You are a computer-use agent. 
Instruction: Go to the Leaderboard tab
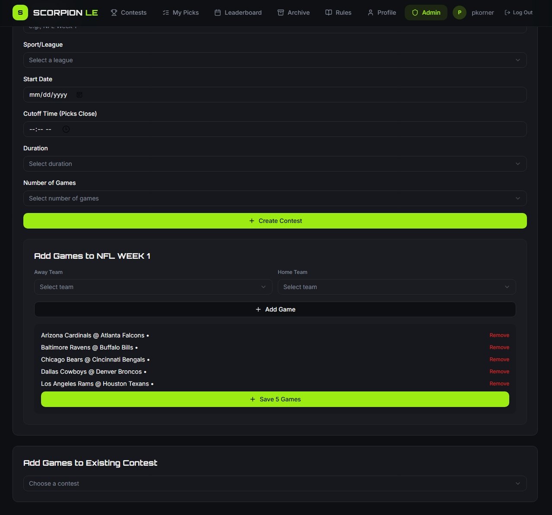[238, 13]
